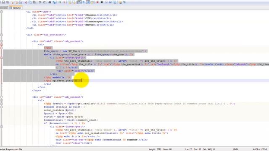This screenshot has height=151, width=269.
Task: Start macro recording with red button
Action: coord(98,2)
